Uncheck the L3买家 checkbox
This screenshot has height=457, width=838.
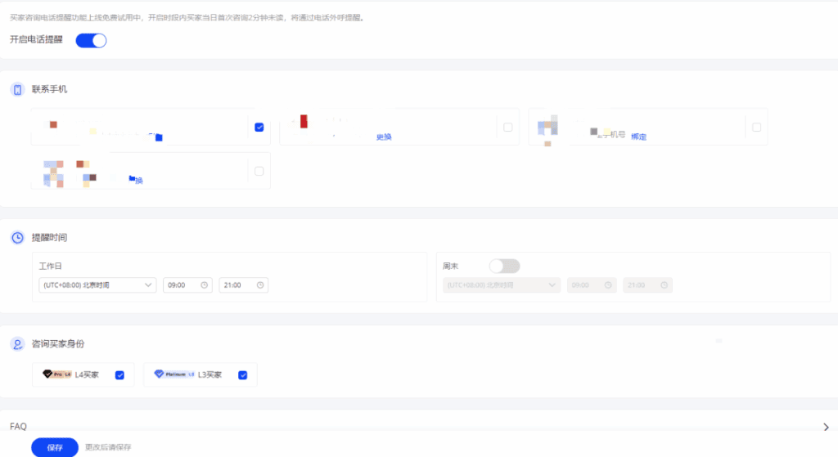(242, 375)
